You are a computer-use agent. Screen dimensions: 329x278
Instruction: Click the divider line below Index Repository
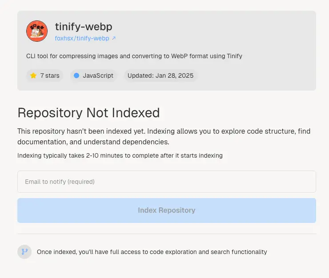pyautogui.click(x=167, y=234)
